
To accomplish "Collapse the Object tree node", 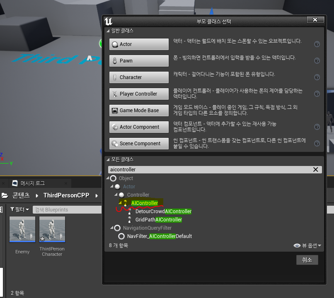I will point(108,178).
